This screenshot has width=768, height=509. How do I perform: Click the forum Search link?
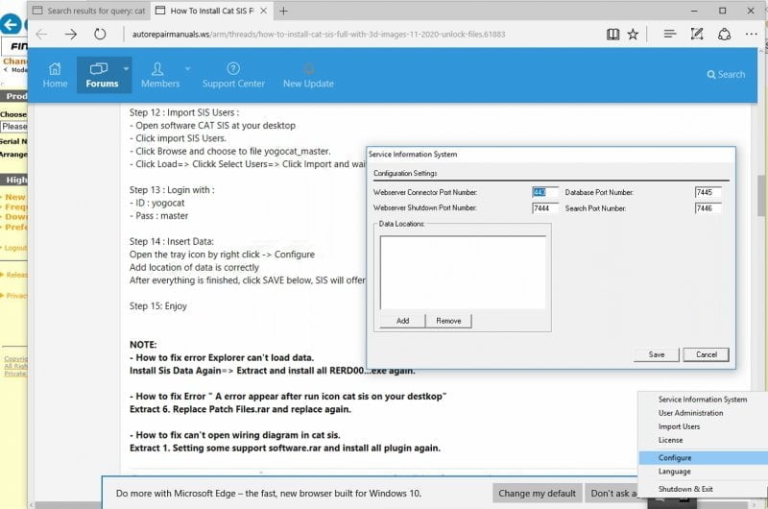coord(726,75)
